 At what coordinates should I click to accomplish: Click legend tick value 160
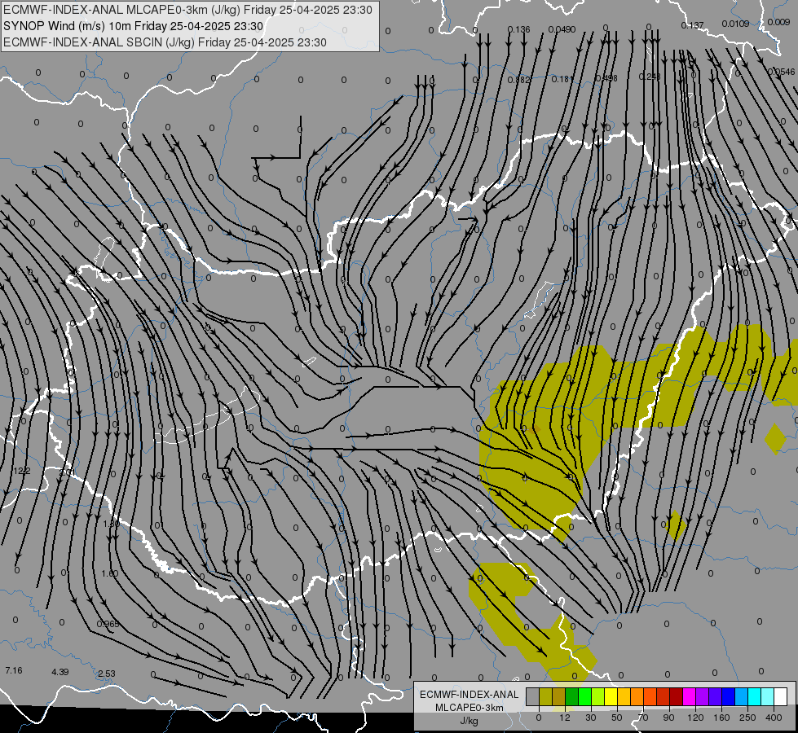tap(721, 718)
